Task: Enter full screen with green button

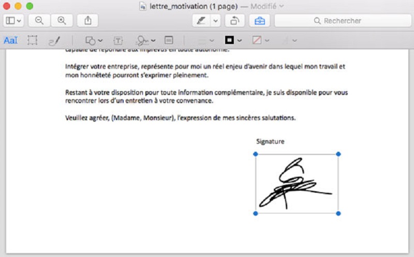Action: coord(29,6)
